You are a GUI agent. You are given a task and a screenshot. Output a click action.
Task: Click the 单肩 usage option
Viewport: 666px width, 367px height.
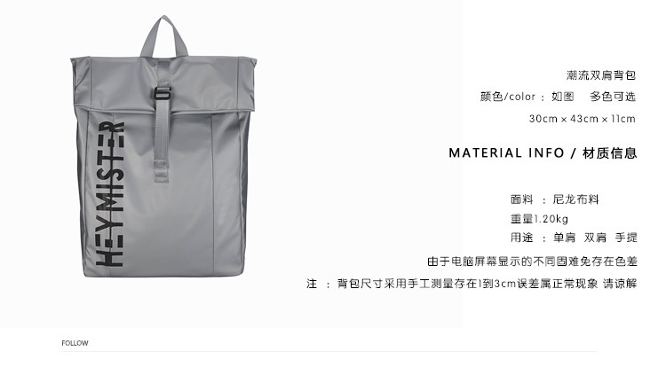point(564,238)
